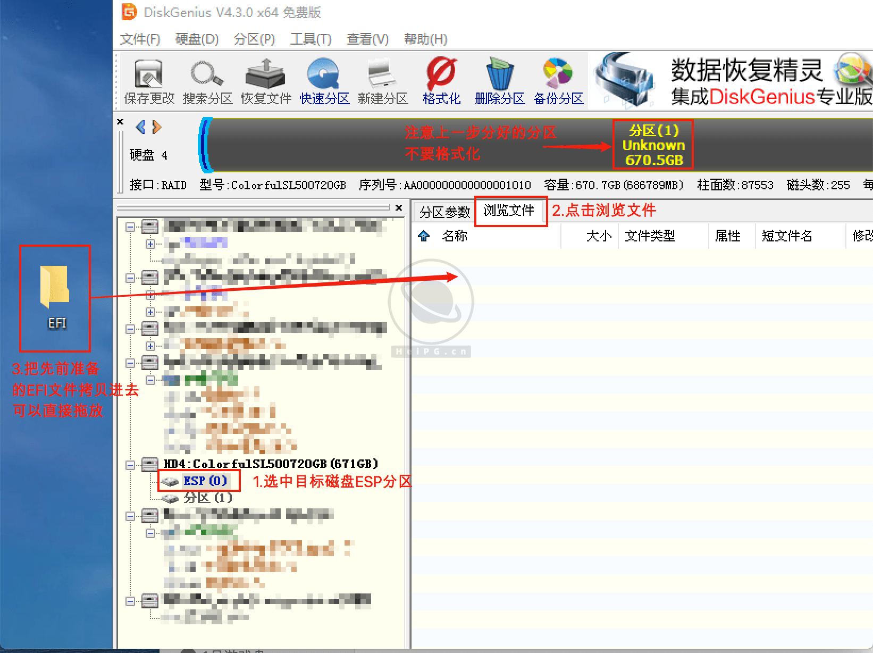The height and width of the screenshot is (653, 873).
Task: Close the disk map panel
Action: pyautogui.click(x=120, y=122)
